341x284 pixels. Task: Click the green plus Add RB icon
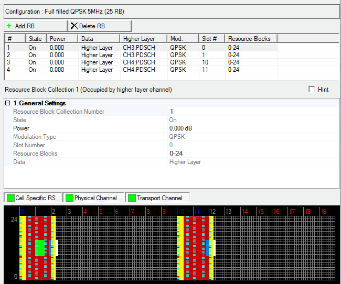[x=9, y=26]
